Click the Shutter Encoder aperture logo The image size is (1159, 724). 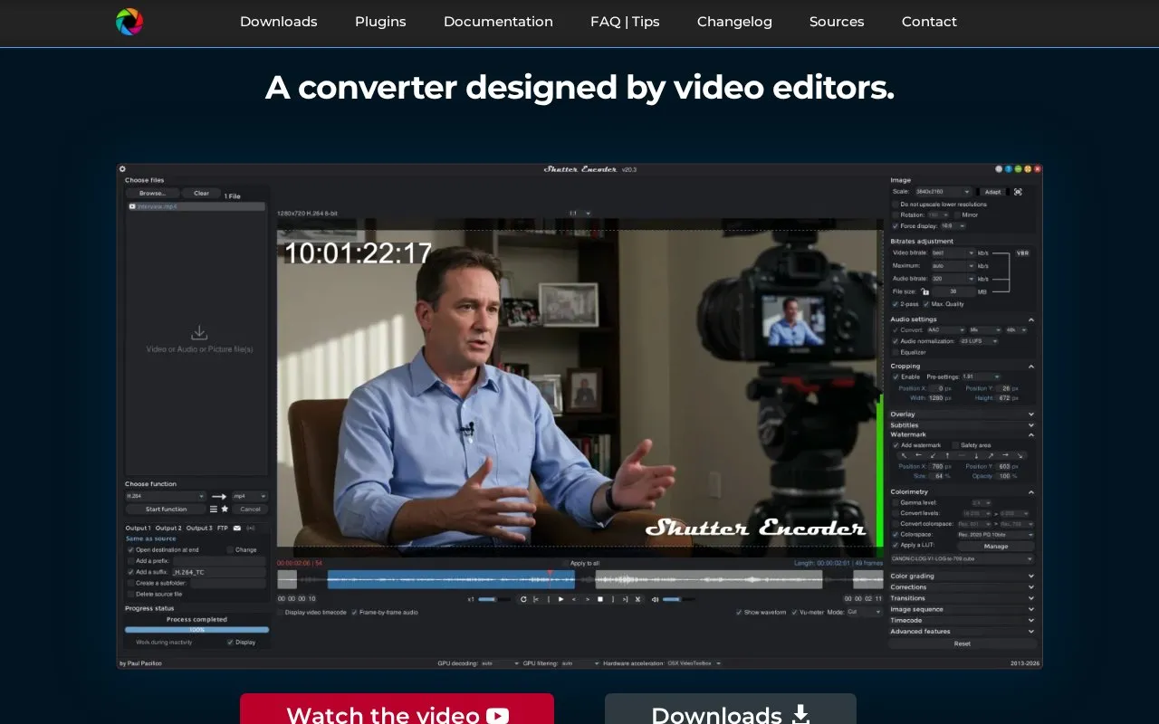[x=129, y=22]
